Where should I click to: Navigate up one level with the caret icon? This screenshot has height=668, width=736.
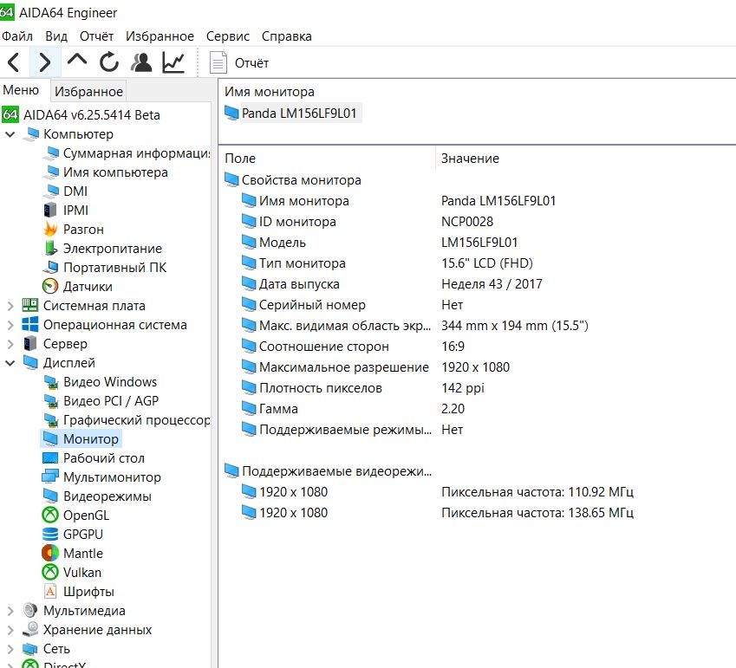(x=77, y=60)
